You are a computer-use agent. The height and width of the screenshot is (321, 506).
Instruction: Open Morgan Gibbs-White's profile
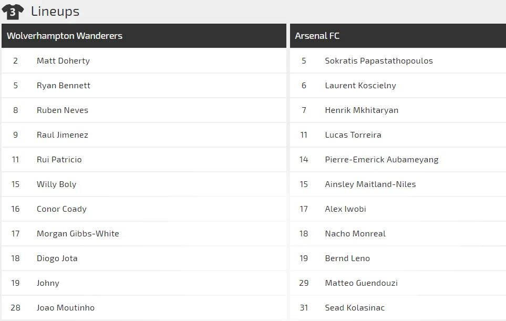pos(78,234)
